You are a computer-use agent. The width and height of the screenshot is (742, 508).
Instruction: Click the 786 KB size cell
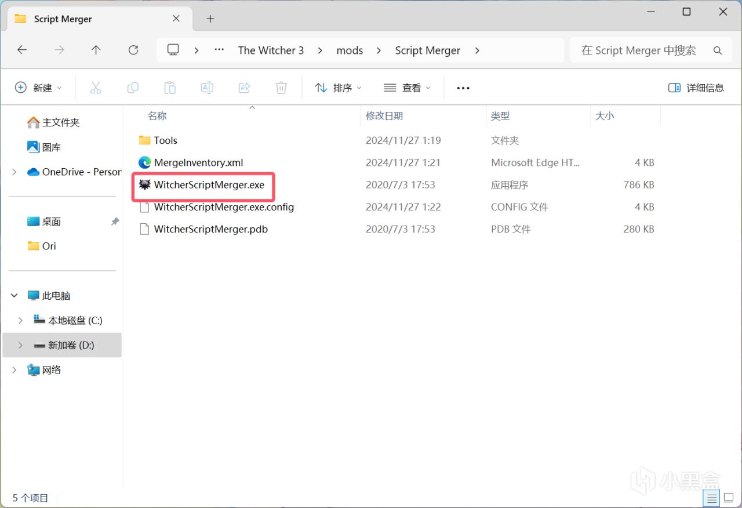pos(639,185)
